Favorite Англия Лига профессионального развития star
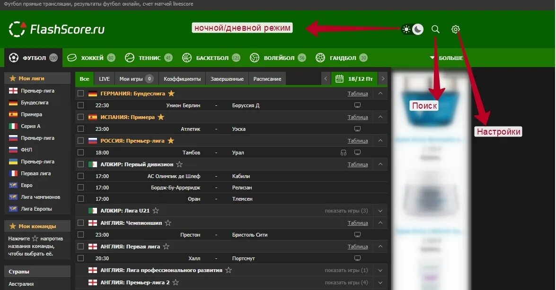 click(229, 270)
